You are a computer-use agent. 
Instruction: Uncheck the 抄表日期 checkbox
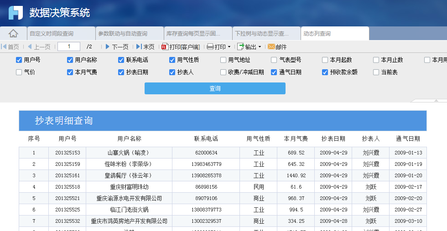click(x=121, y=72)
